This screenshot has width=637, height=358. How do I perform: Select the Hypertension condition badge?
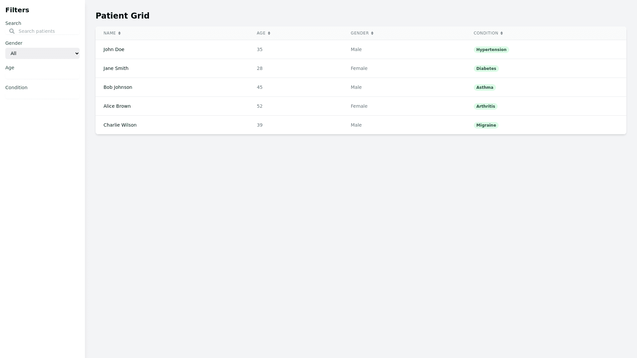click(491, 50)
